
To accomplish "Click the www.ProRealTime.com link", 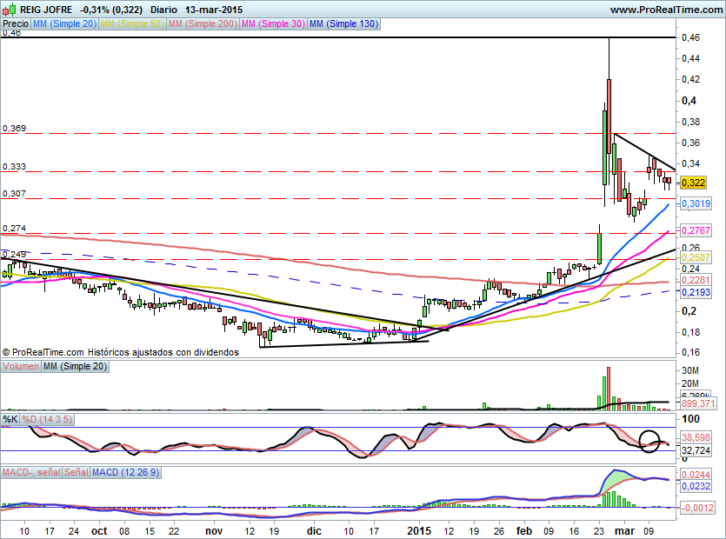I will [x=666, y=10].
